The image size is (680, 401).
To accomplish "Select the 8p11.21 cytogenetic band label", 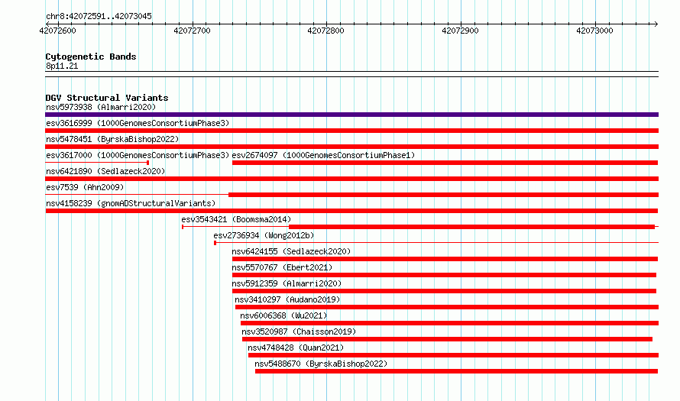I will [62, 66].
